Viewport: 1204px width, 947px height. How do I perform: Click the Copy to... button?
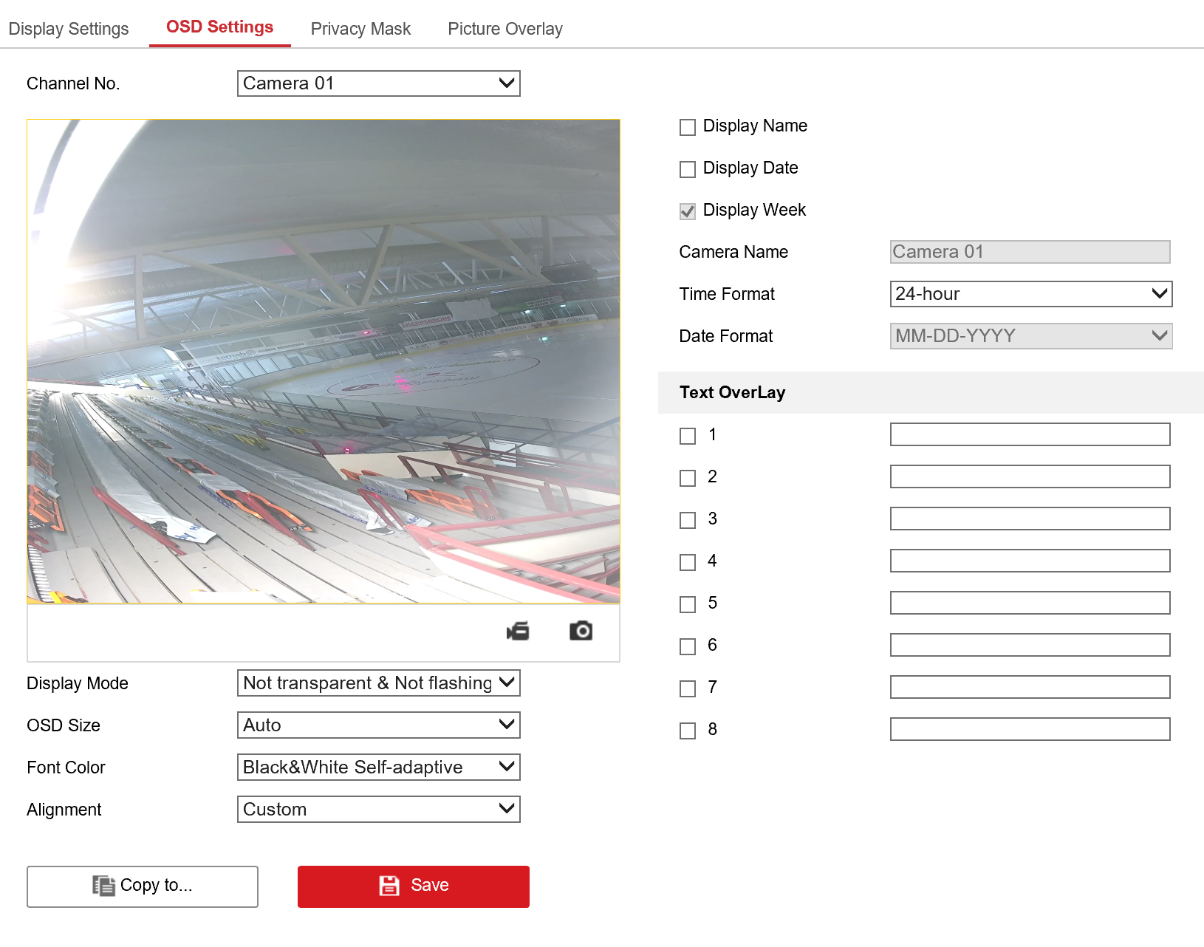pos(143,886)
